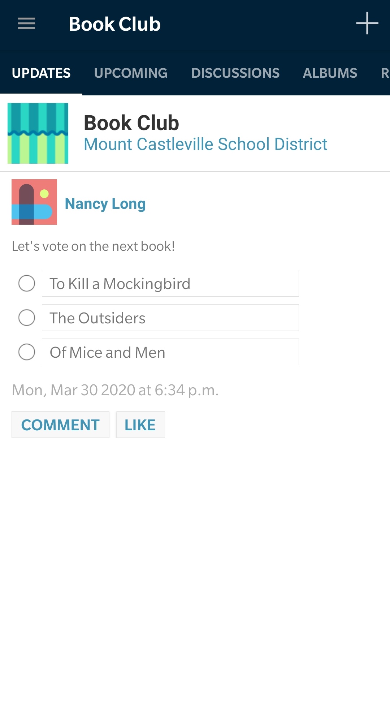This screenshot has height=706, width=390.
Task: Tap the plus icon to add post
Action: (x=367, y=23)
